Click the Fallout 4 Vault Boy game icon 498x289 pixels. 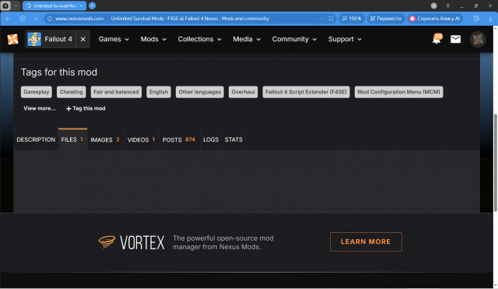[34, 39]
